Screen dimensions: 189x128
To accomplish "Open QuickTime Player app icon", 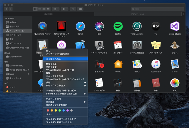I will [x=43, y=26].
